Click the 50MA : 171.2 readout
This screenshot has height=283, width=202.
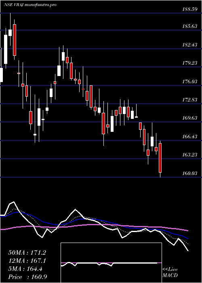click(x=27, y=253)
